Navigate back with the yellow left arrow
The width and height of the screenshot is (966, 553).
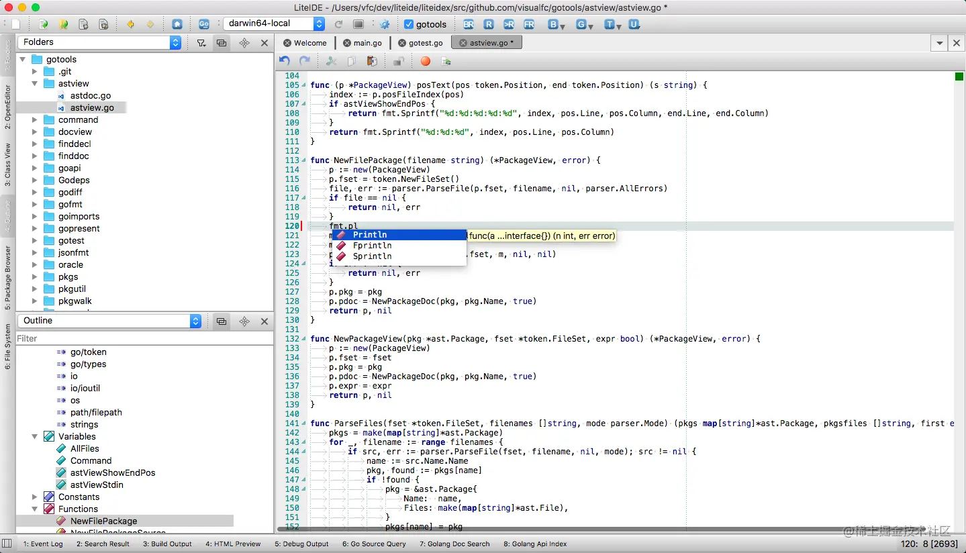pyautogui.click(x=131, y=24)
